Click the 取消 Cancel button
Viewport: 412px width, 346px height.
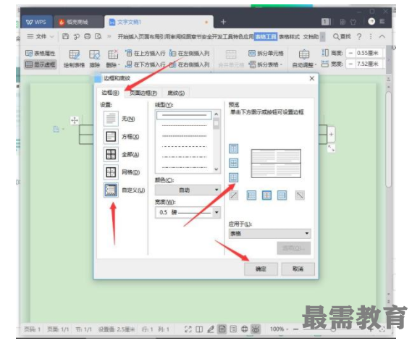coord(298,269)
